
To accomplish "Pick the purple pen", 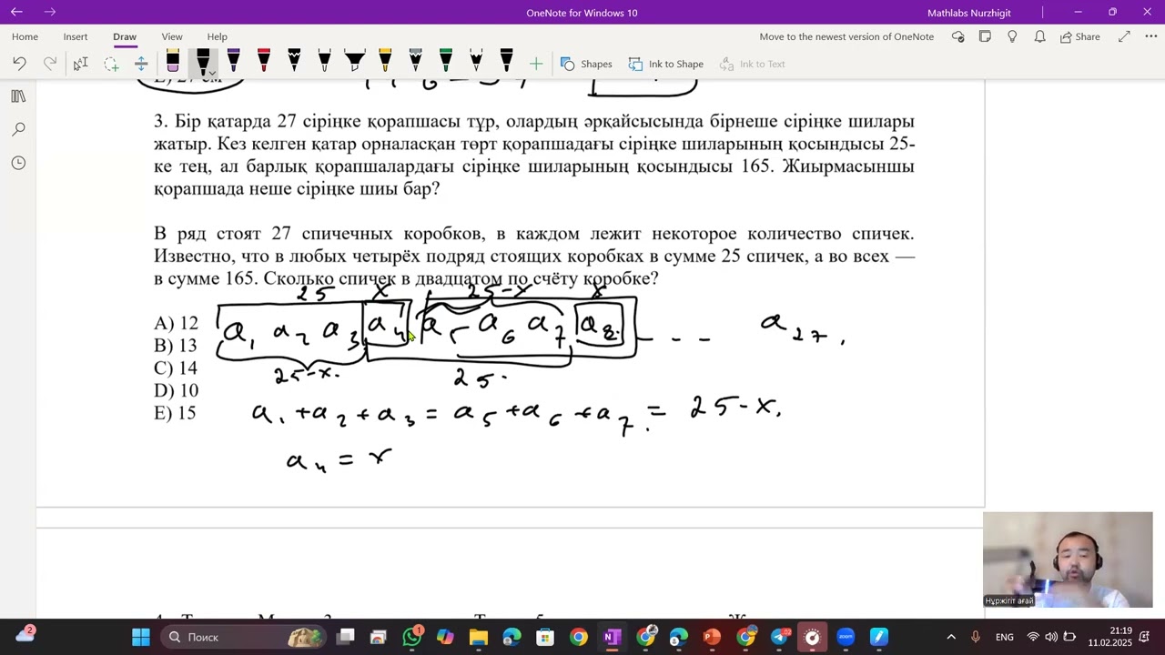I will tap(233, 62).
